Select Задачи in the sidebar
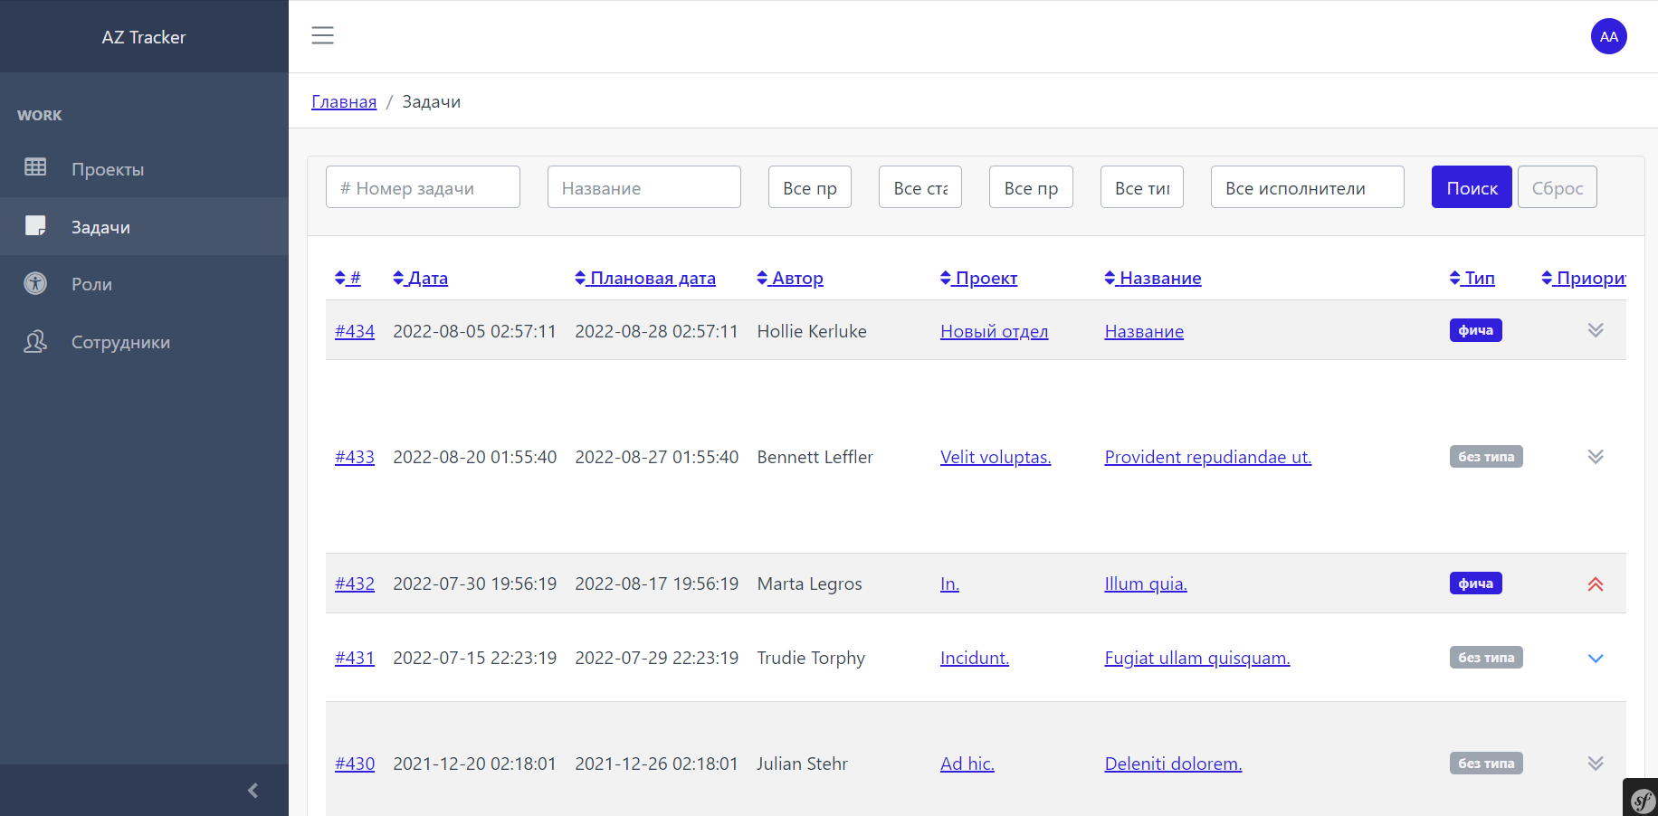Image resolution: width=1658 pixels, height=816 pixels. click(100, 226)
